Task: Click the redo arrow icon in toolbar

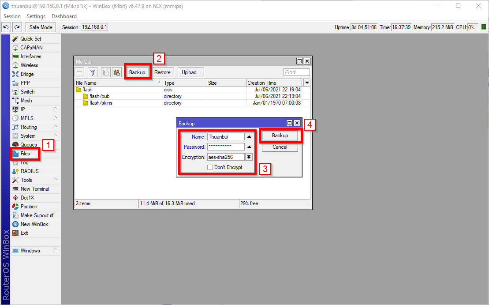Action: (x=17, y=27)
